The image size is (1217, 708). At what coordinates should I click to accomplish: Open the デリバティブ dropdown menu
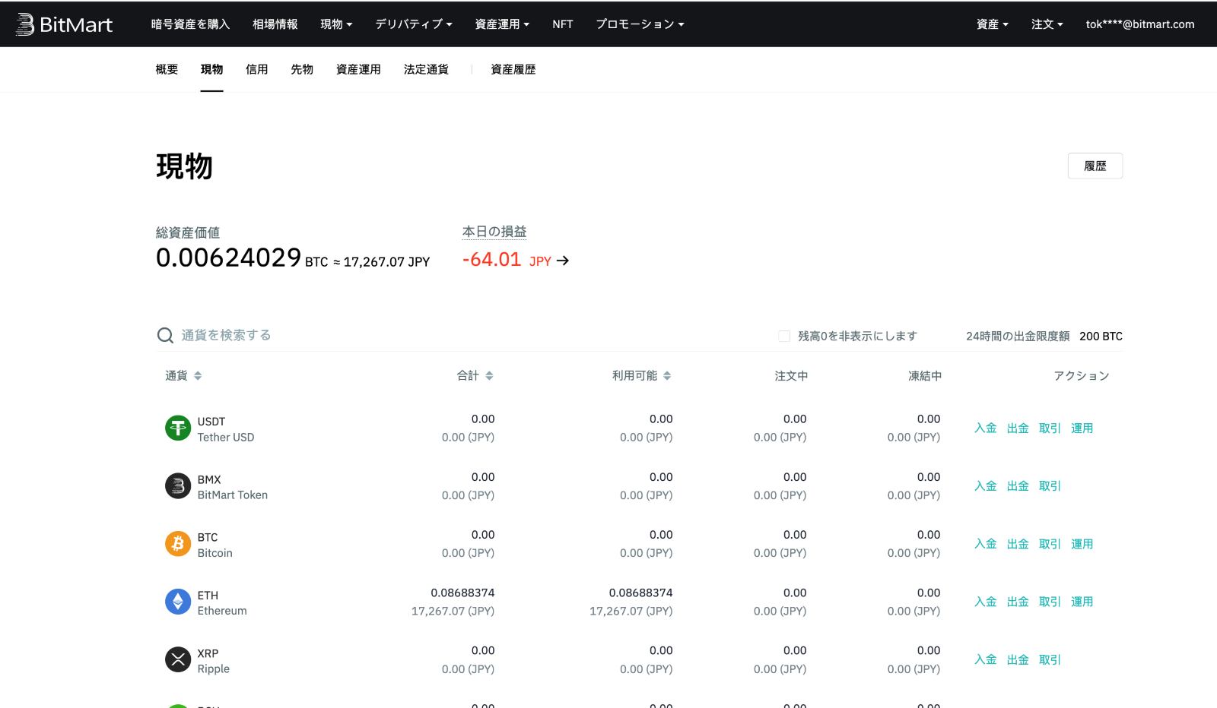[x=413, y=24]
